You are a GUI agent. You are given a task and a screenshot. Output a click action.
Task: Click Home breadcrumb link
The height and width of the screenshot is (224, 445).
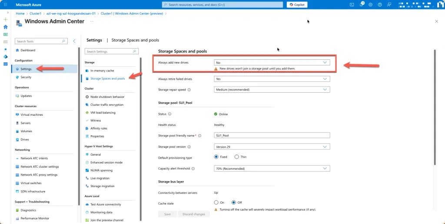[x=20, y=13]
